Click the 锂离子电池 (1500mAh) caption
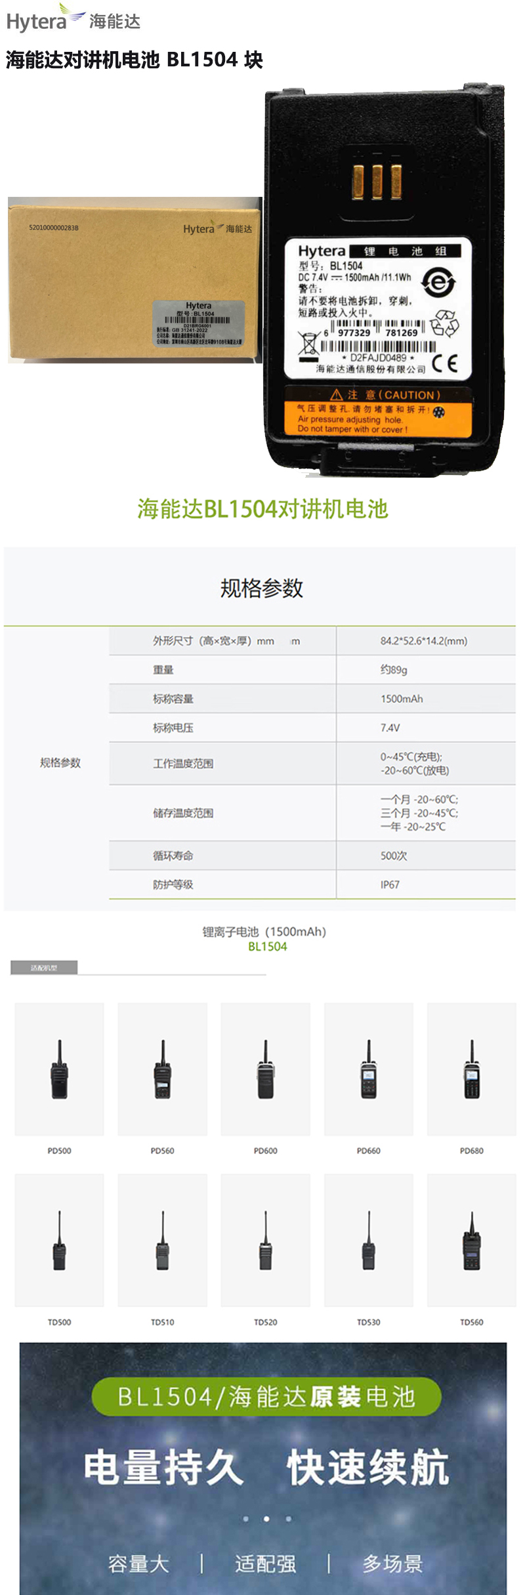This screenshot has height=1595, width=525. point(264,932)
